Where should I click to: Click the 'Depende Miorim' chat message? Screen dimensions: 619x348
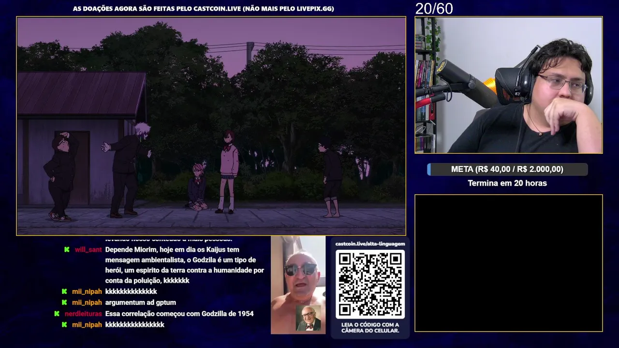[x=184, y=265]
